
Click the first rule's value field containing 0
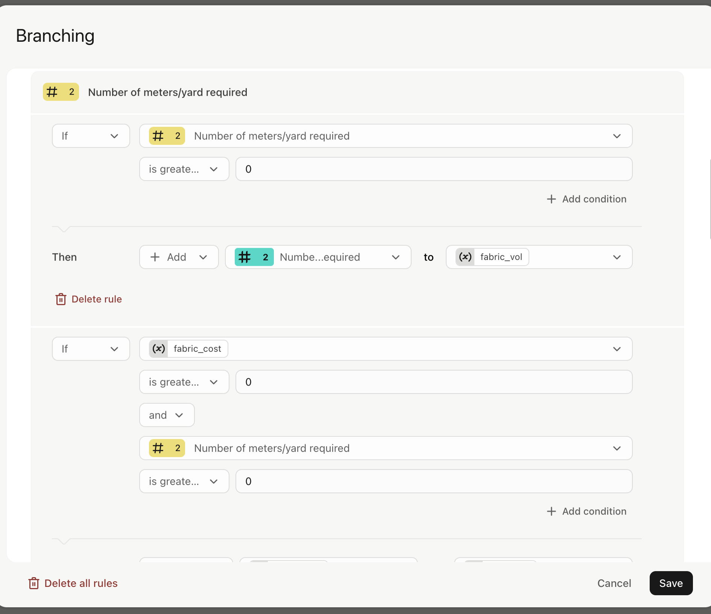click(x=434, y=169)
